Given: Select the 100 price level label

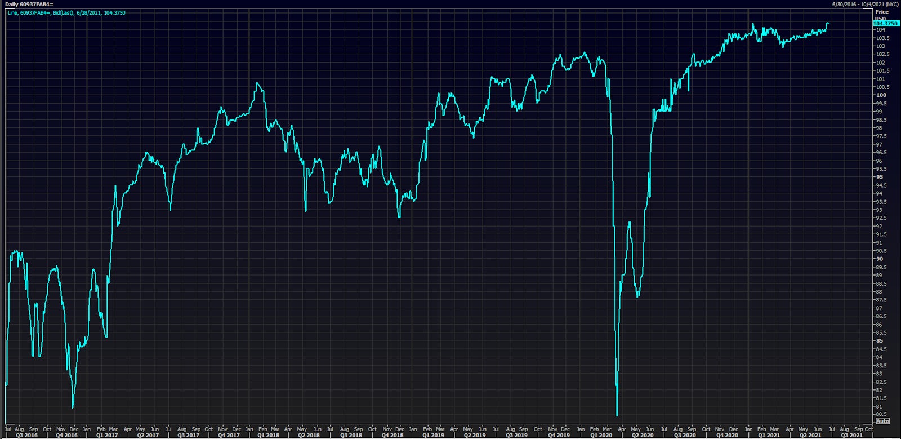Looking at the screenshot, I should (x=881, y=95).
